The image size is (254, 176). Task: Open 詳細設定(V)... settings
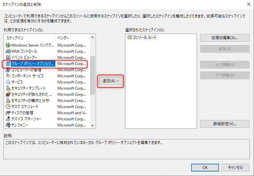(225, 124)
